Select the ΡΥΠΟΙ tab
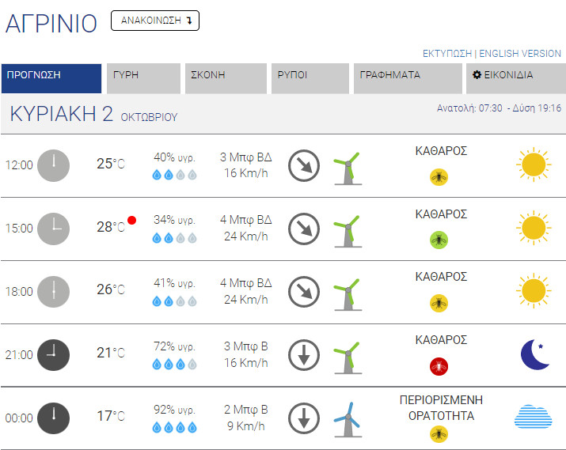This screenshot has height=450, width=566. click(310, 75)
